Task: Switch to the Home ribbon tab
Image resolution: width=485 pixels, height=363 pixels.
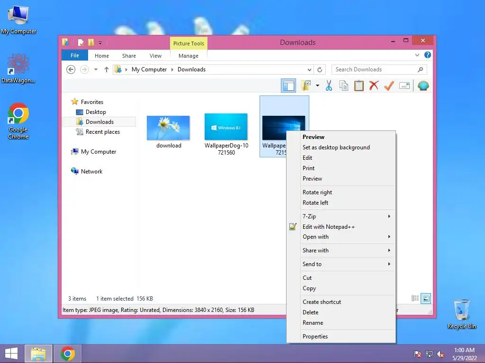Action: point(102,56)
